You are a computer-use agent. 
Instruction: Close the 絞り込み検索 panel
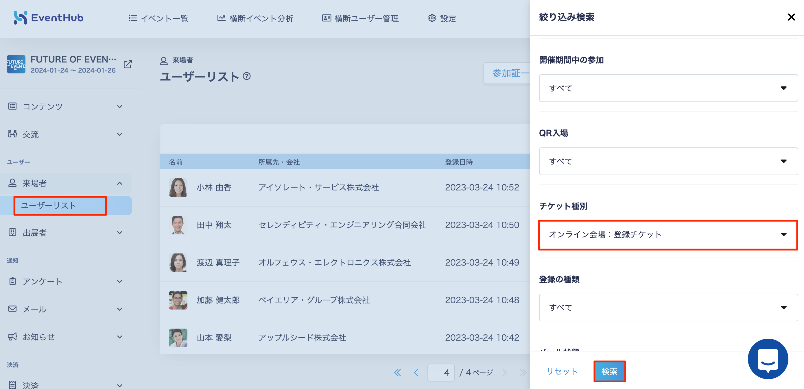[791, 17]
